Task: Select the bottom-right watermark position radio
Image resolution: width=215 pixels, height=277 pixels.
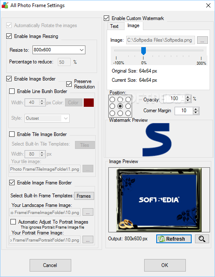Action: pyautogui.click(x=128, y=113)
